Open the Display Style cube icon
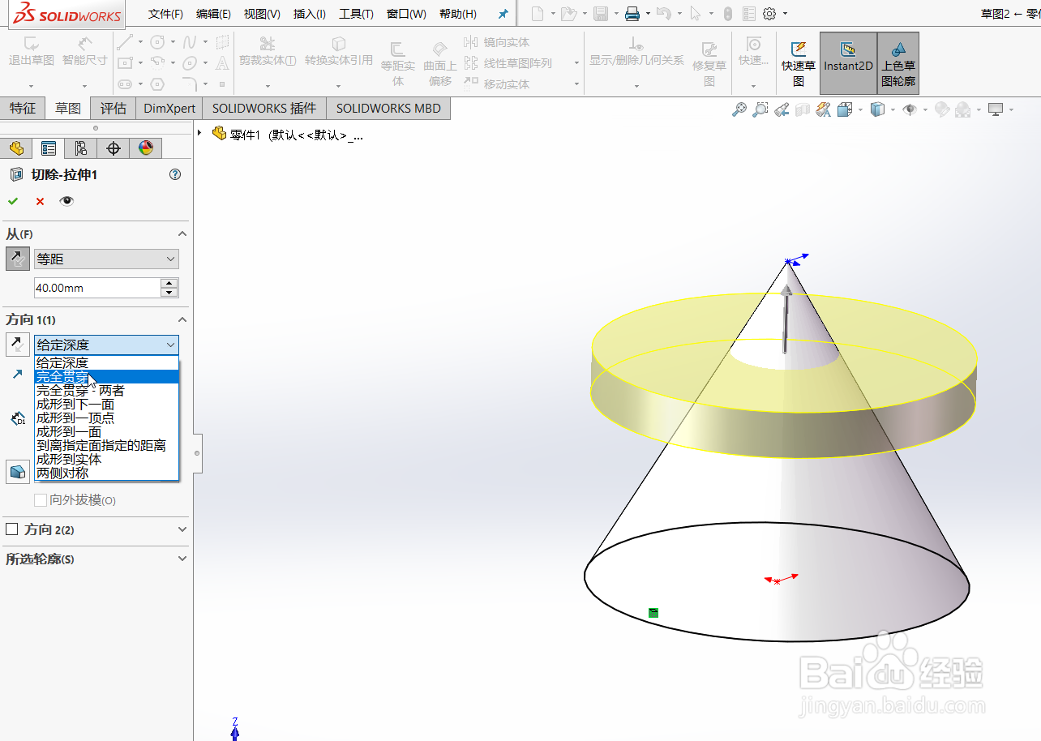 tap(876, 109)
